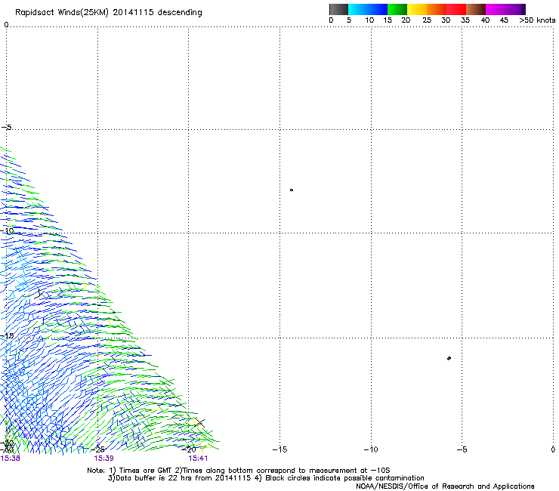Select the magenta-purple 40-50 knots color segment
The height and width of the screenshot is (491, 559).
pos(505,9)
